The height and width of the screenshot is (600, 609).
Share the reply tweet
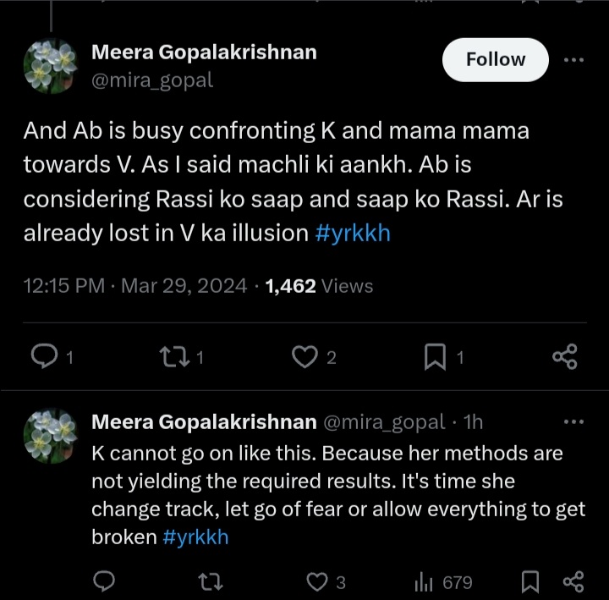[573, 581]
